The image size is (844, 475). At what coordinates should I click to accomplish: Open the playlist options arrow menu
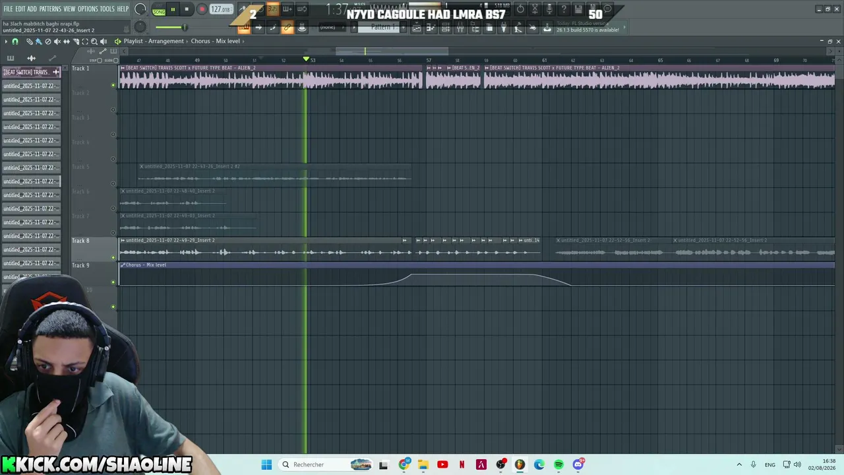[x=6, y=42]
